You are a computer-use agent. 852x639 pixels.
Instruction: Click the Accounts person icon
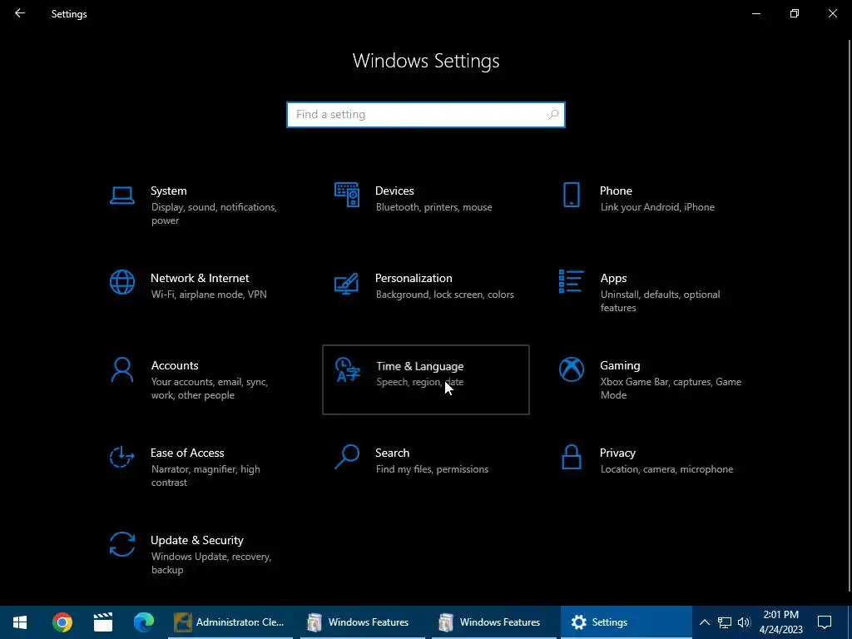pos(121,369)
